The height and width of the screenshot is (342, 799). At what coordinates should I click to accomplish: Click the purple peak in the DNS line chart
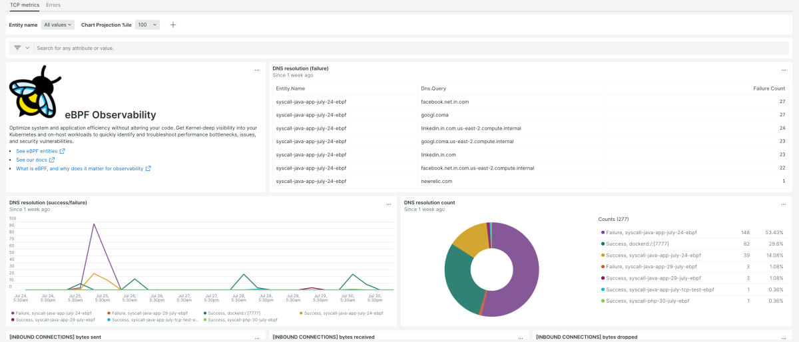tap(94, 225)
